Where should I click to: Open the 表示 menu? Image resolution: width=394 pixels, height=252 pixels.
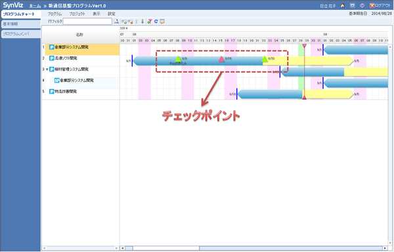point(97,14)
